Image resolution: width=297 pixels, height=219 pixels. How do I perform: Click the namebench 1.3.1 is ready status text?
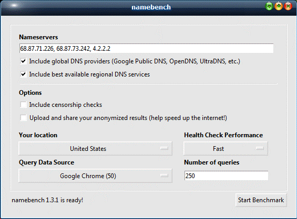point(47,200)
